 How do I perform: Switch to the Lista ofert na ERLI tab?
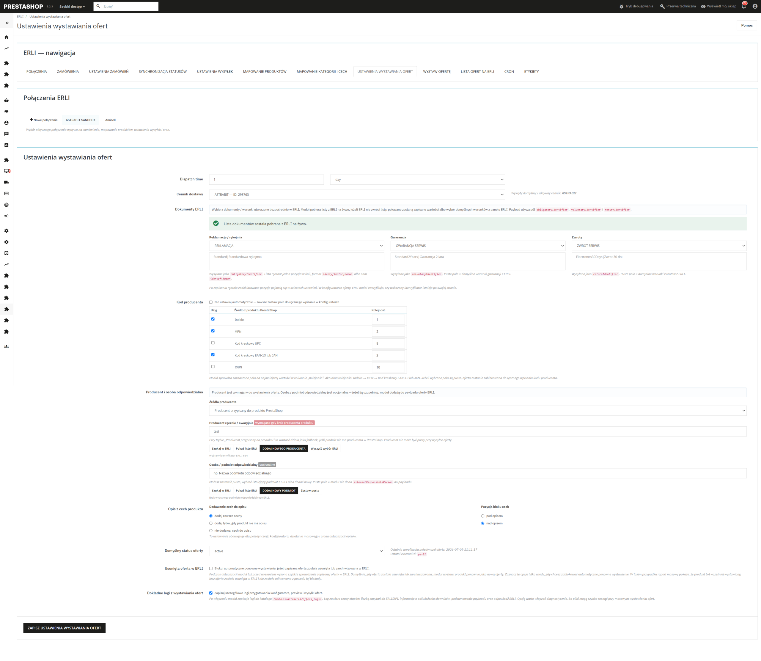[x=477, y=72]
